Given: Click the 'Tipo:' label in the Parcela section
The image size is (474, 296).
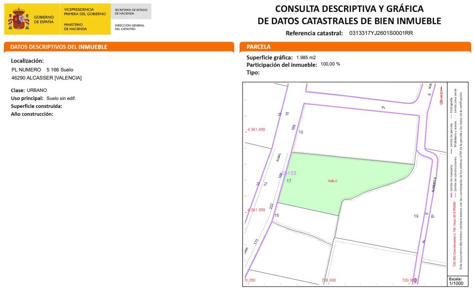Looking at the screenshot, I should click(x=253, y=72).
